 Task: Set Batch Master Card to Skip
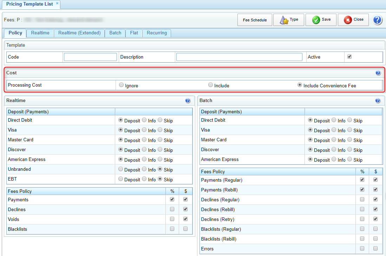tap(349, 140)
